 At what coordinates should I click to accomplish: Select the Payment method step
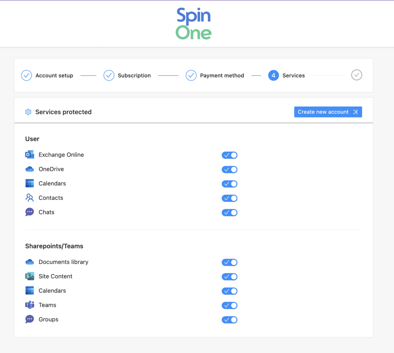tap(215, 75)
